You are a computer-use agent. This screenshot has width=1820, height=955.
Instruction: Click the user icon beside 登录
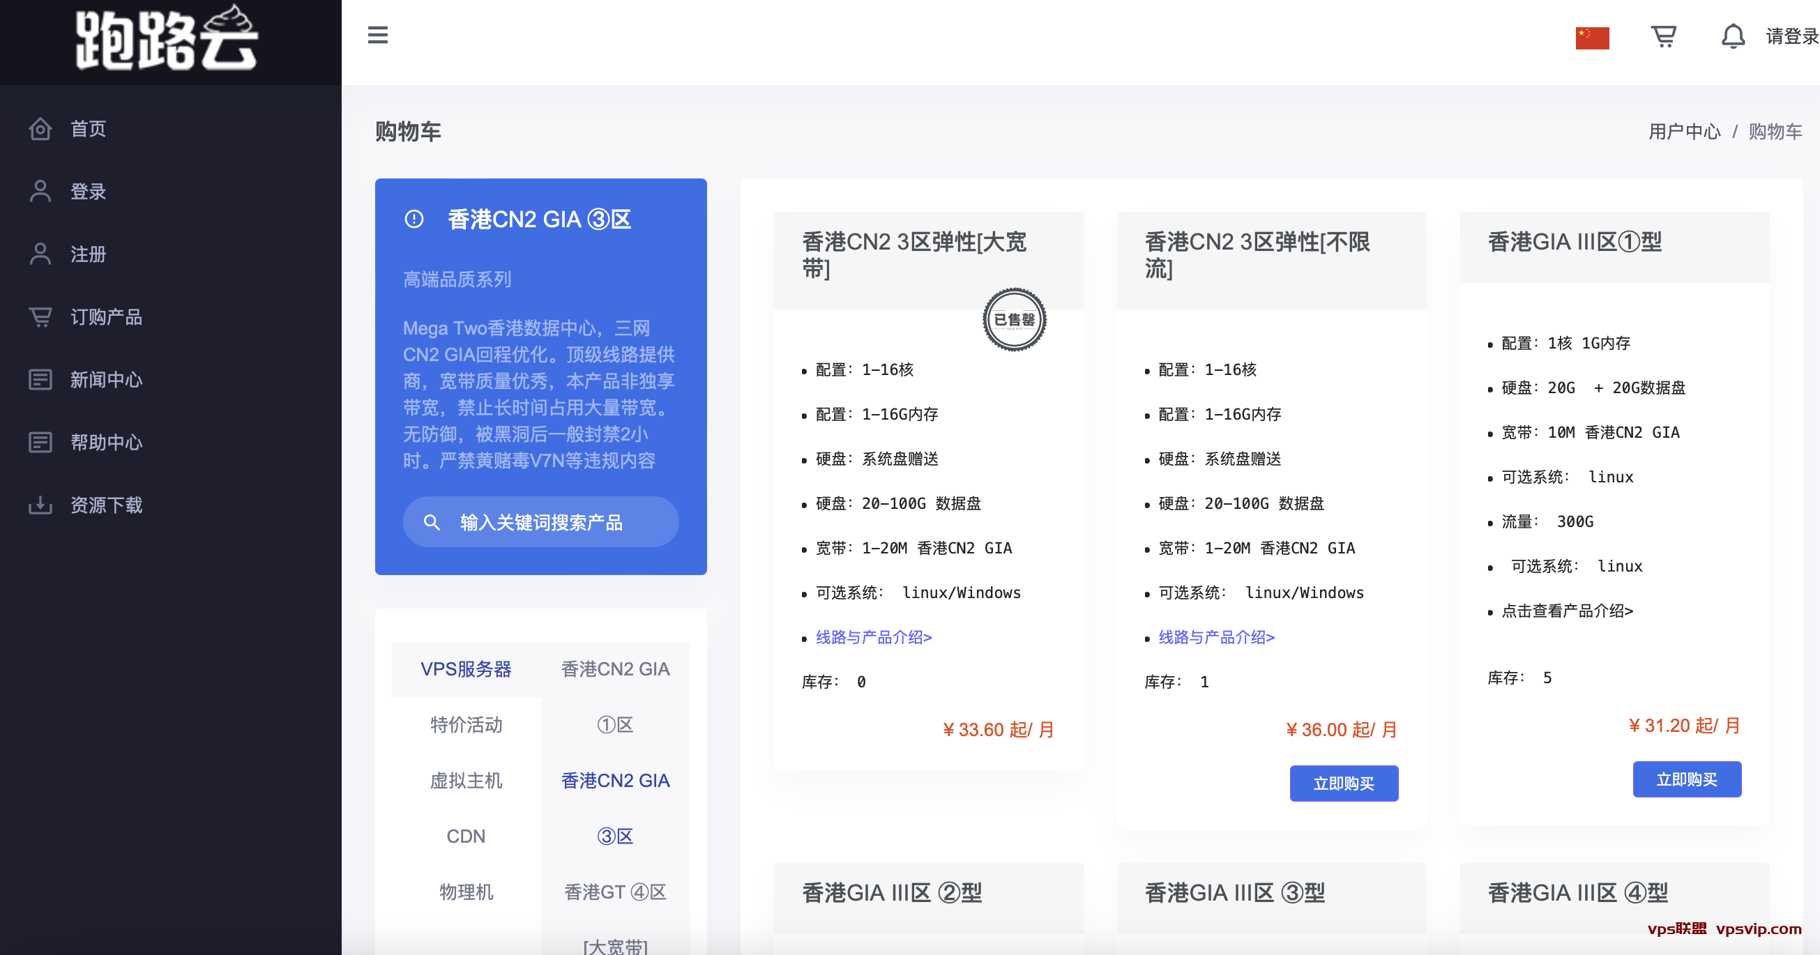(40, 192)
